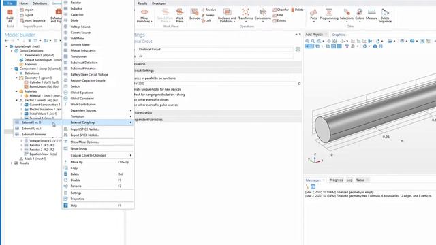Switch to the Home ribbon tab
The image size is (436, 245).
24,3
